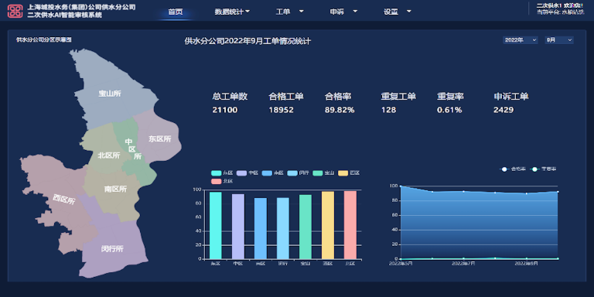Screen dimensions: 594x297
Task: Click the 重复工单 value 128
Action: 389,111
